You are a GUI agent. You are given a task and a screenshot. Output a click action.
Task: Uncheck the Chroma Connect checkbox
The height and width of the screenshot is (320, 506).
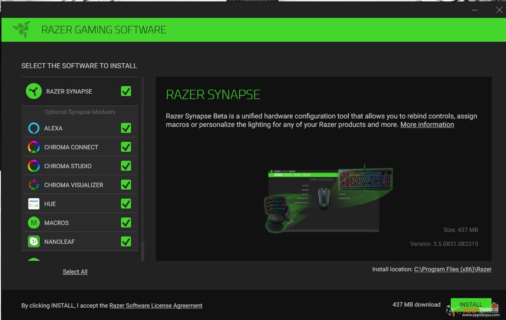(x=126, y=147)
